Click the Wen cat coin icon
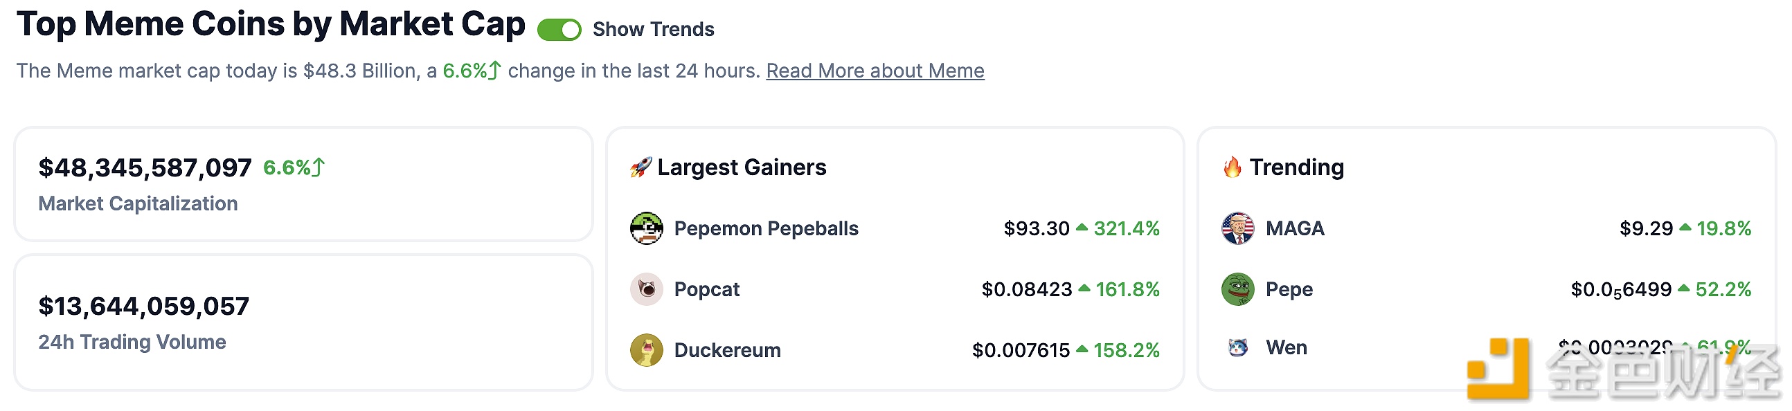The height and width of the screenshot is (411, 1792). click(1237, 347)
